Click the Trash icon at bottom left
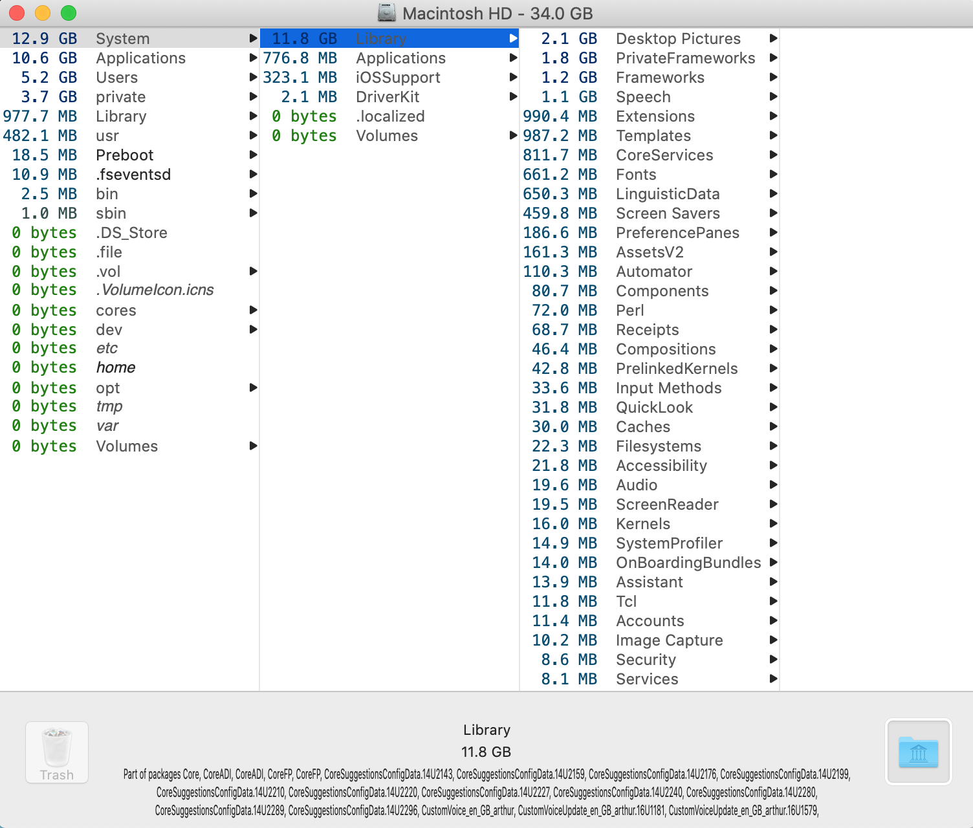Screen dimensions: 973x828 coord(57,752)
